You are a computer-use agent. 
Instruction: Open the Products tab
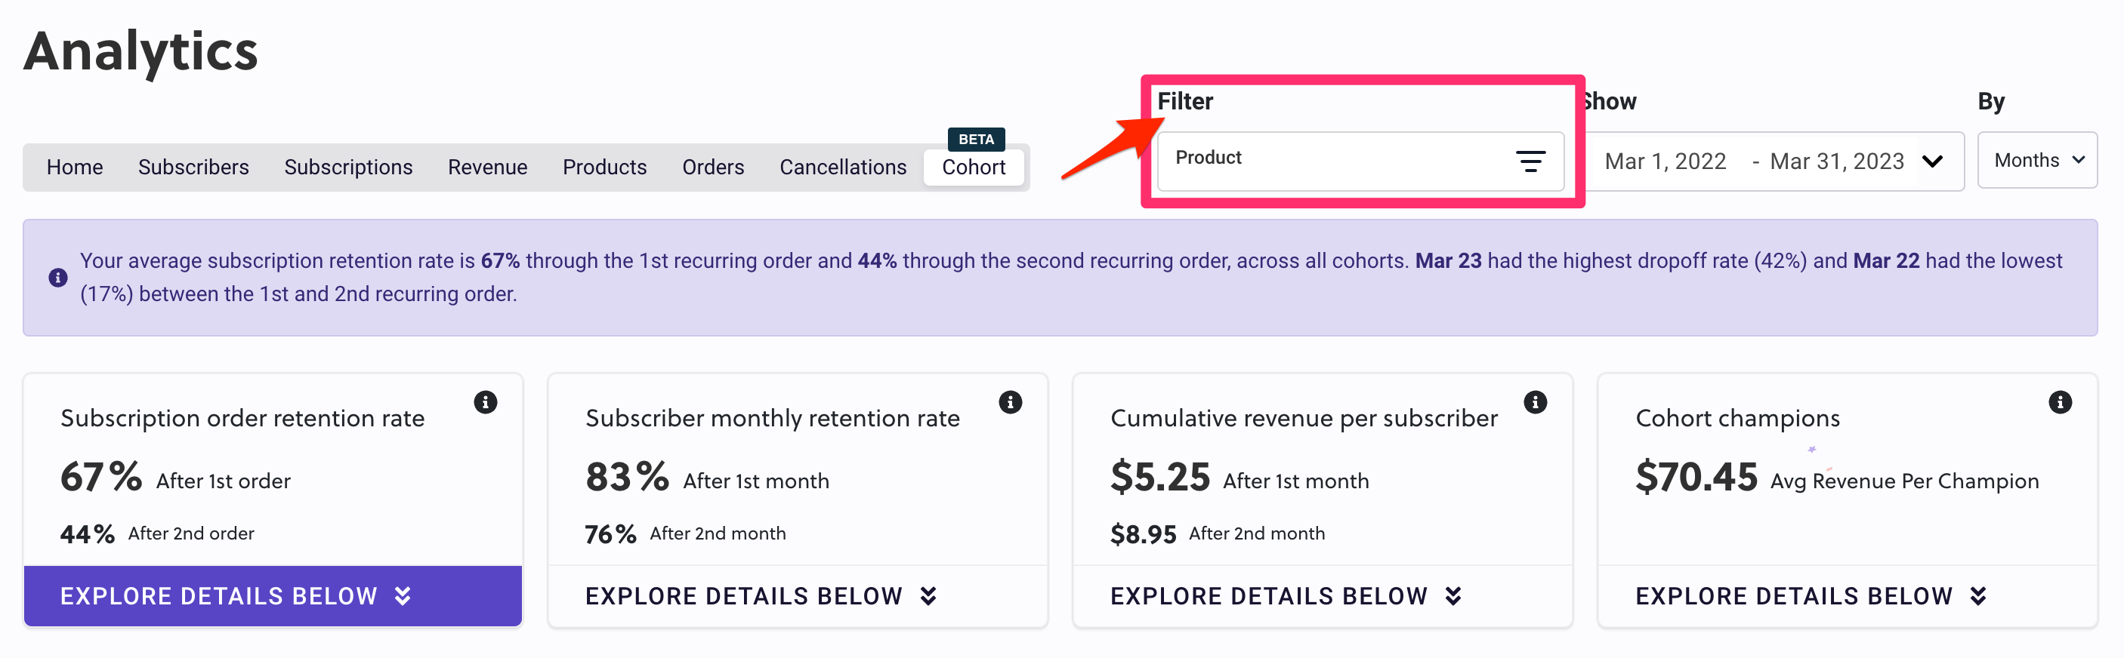pos(604,168)
